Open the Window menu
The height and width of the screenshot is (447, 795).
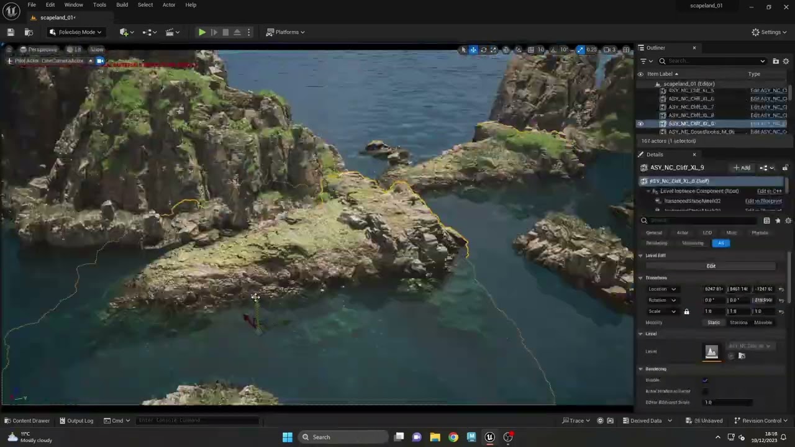73,5
